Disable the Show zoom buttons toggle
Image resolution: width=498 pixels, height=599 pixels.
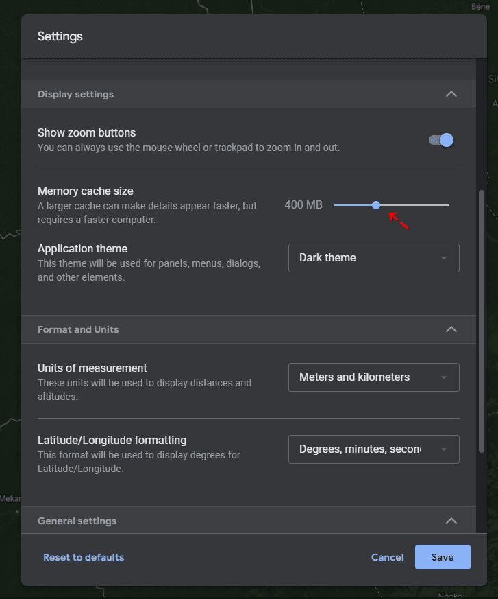pyautogui.click(x=442, y=140)
